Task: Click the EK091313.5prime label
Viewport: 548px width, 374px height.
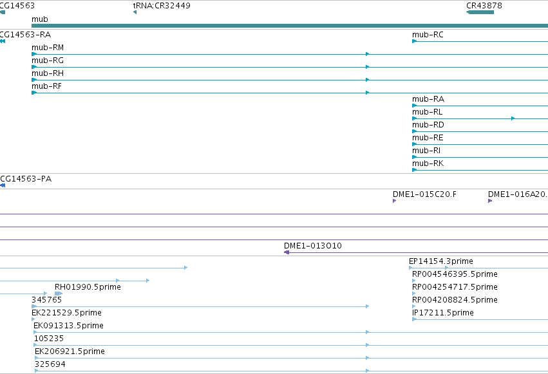Action: point(68,326)
